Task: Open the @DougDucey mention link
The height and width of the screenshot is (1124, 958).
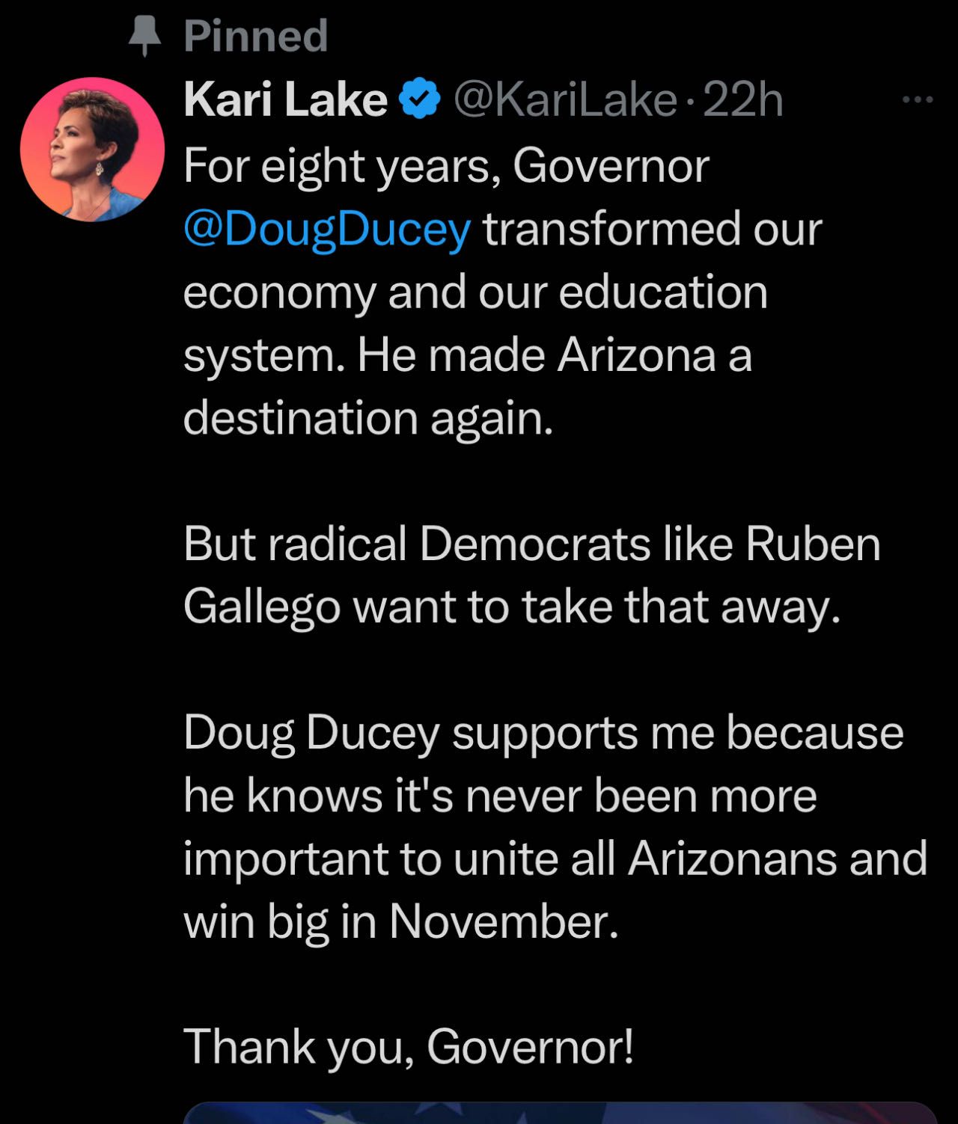Action: (327, 230)
